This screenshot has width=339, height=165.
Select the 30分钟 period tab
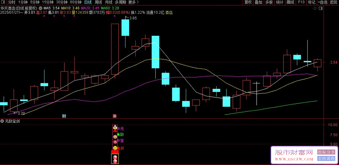62,2
